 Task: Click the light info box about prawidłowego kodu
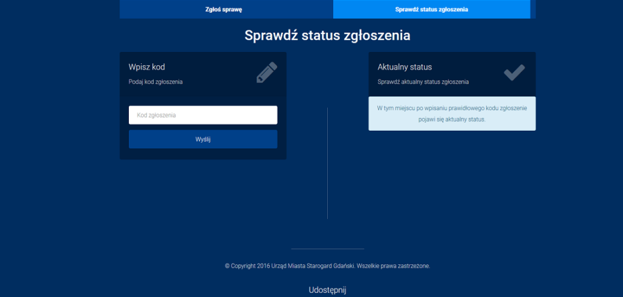click(x=452, y=113)
